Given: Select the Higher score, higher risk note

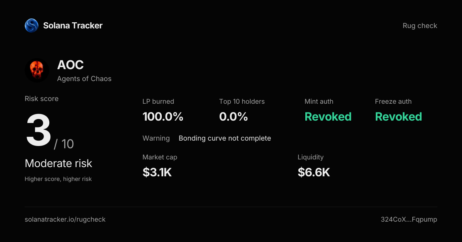Looking at the screenshot, I should [58, 179].
